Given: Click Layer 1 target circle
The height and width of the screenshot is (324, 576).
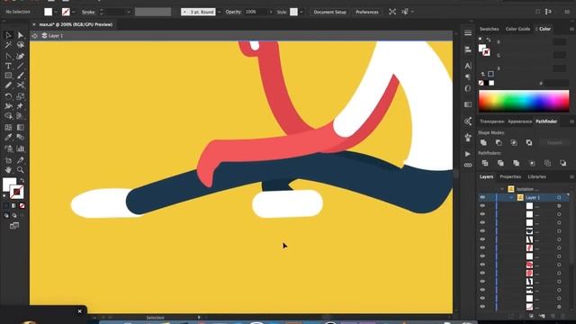Looking at the screenshot, I should pyautogui.click(x=559, y=198).
